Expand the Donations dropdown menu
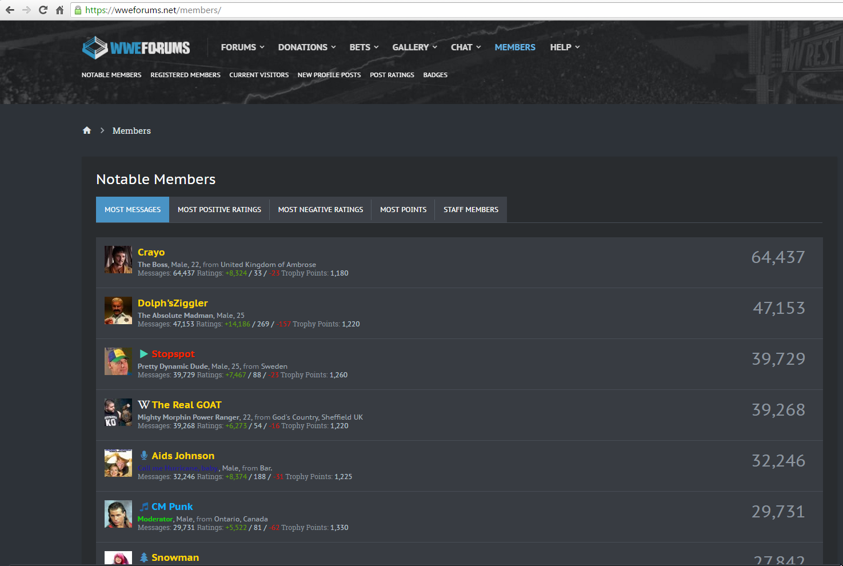This screenshot has width=843, height=566. coord(306,47)
